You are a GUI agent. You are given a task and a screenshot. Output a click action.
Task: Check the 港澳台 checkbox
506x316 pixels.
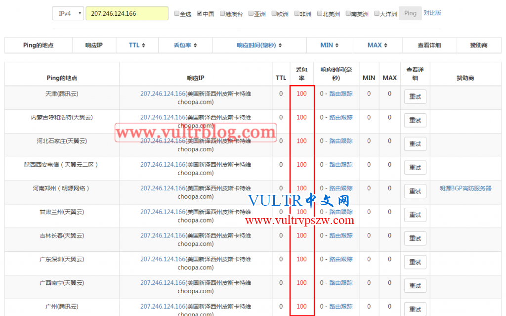point(222,13)
